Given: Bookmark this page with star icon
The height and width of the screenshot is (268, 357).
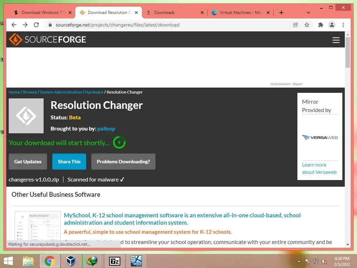Looking at the screenshot, I should click(x=307, y=25).
